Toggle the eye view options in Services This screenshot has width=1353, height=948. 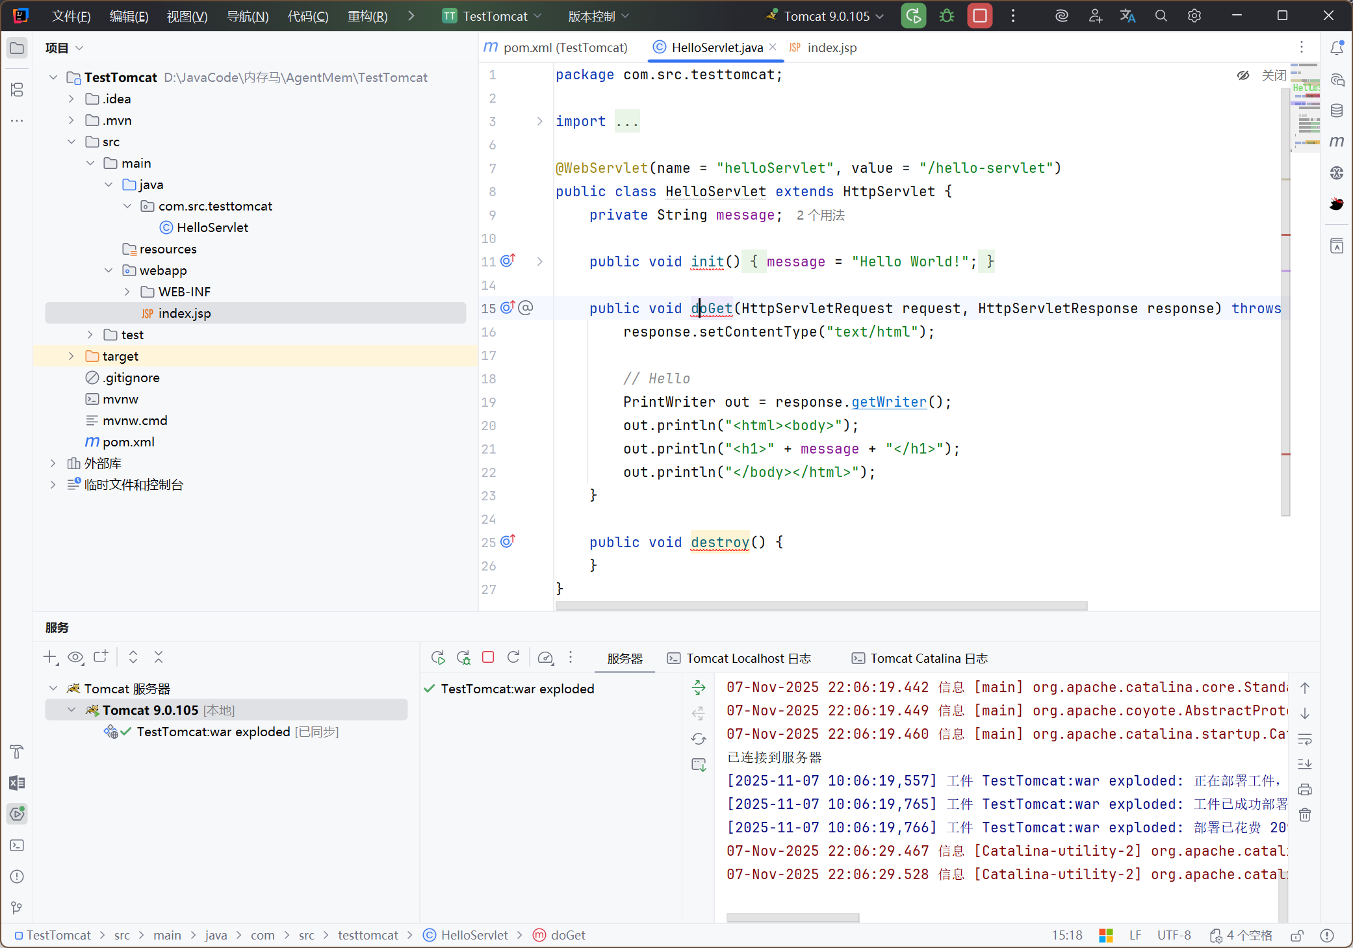click(x=75, y=657)
